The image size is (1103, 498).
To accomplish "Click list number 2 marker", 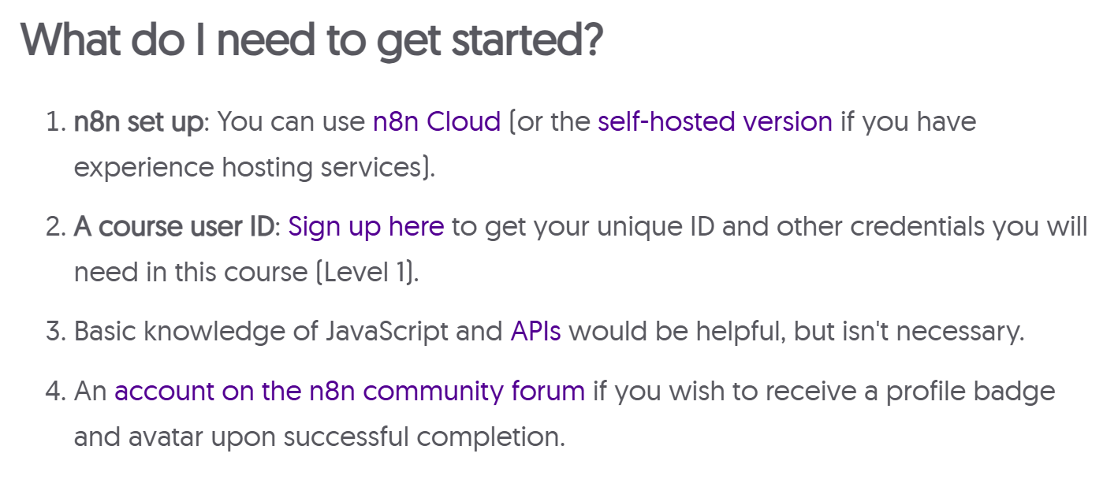I will (x=54, y=227).
